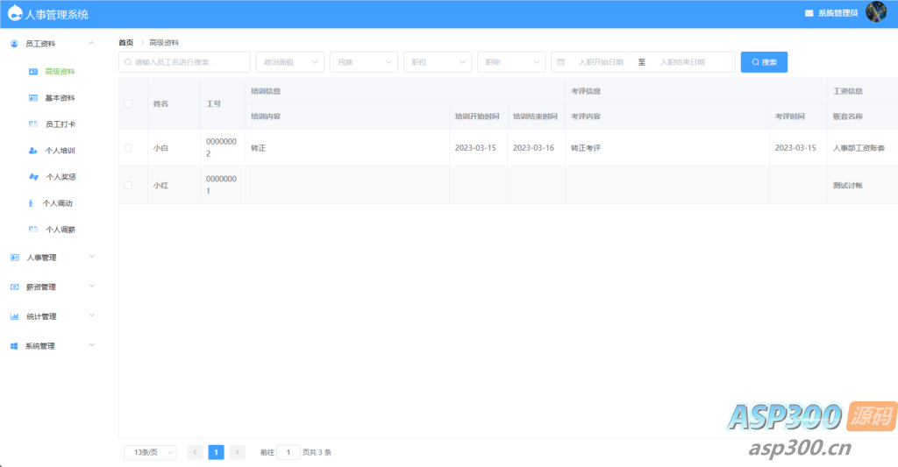Open the 民族 dropdown filter
898x467 pixels.
coord(364,62)
